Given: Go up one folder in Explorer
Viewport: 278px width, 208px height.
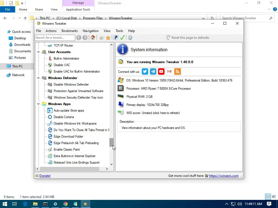Looking at the screenshot, I should [x=25, y=18].
